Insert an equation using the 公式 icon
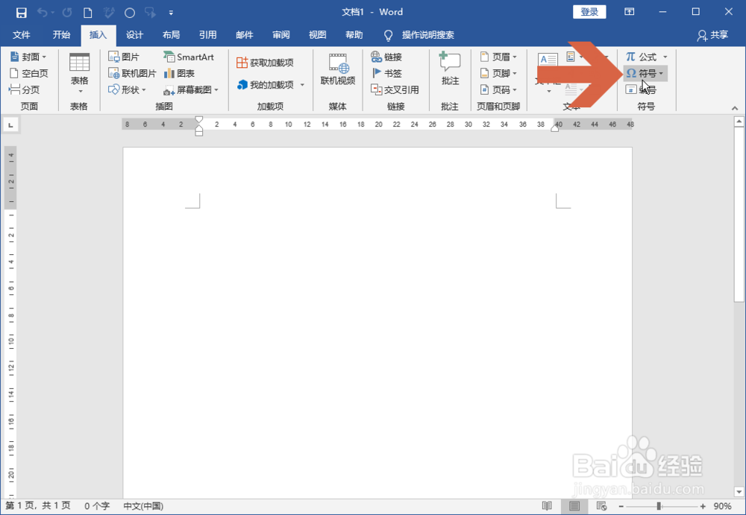This screenshot has height=515, width=746. pos(643,56)
